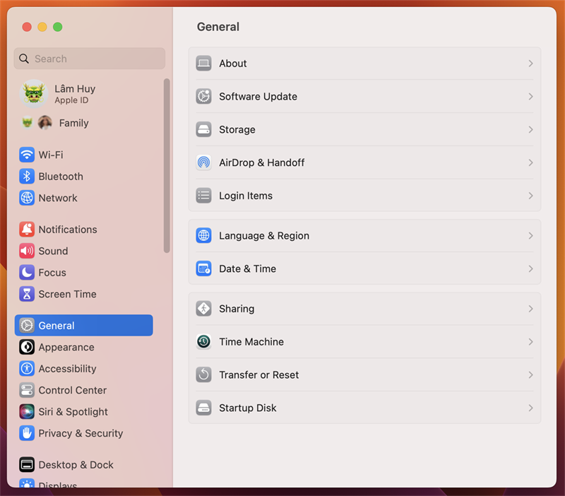This screenshot has width=565, height=496.
Task: Click the Accessibility icon in sidebar
Action: (27, 368)
